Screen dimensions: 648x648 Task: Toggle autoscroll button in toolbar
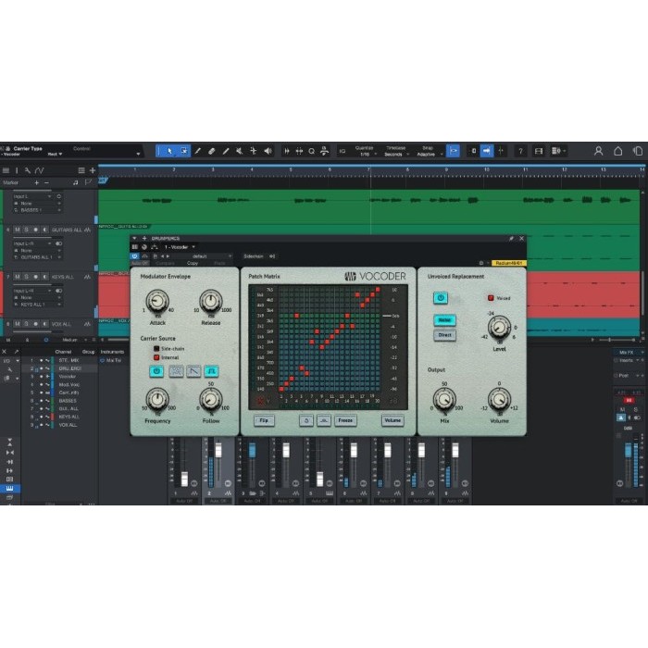coord(487,151)
